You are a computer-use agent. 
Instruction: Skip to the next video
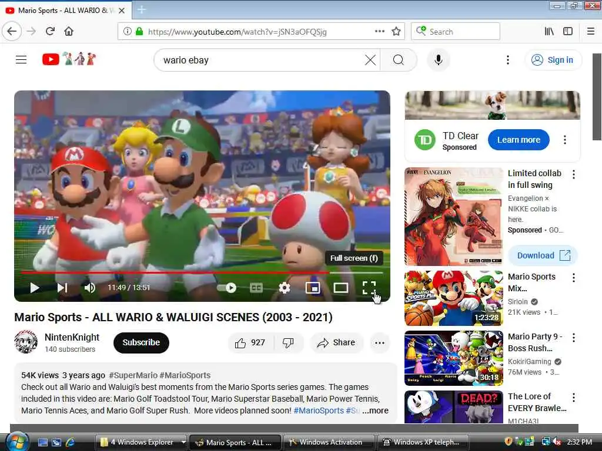coord(62,288)
